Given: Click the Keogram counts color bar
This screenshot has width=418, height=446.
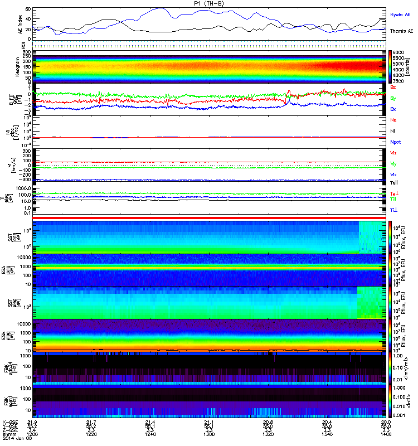Looking at the screenshot, I should pyautogui.click(x=390, y=67).
